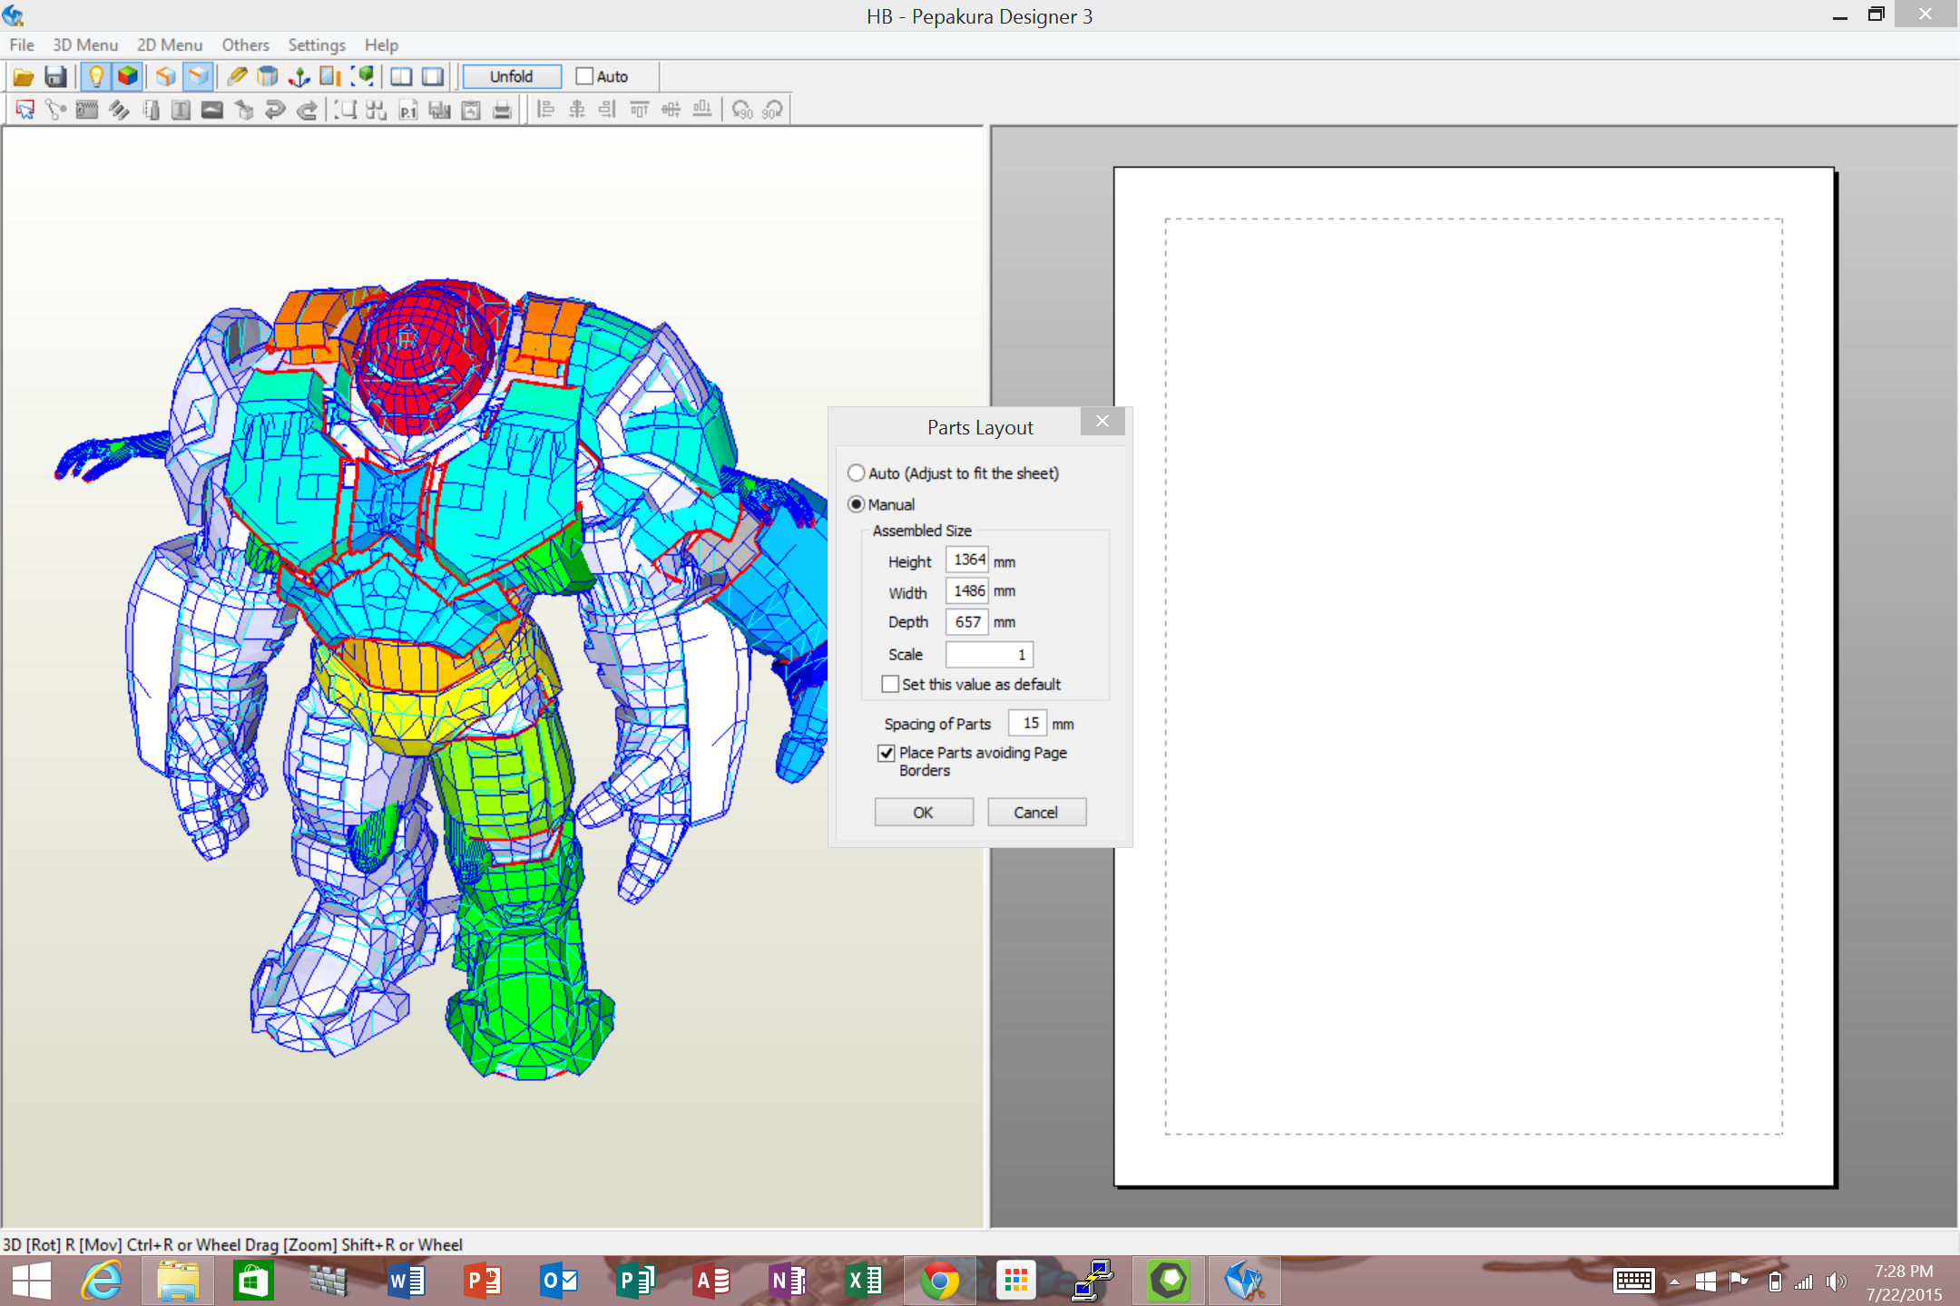1960x1306 pixels.
Task: Show the split two-pane window layout
Action: 401,77
